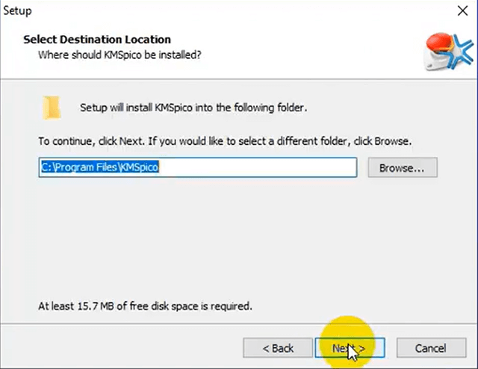Click the Browse... button

(402, 168)
